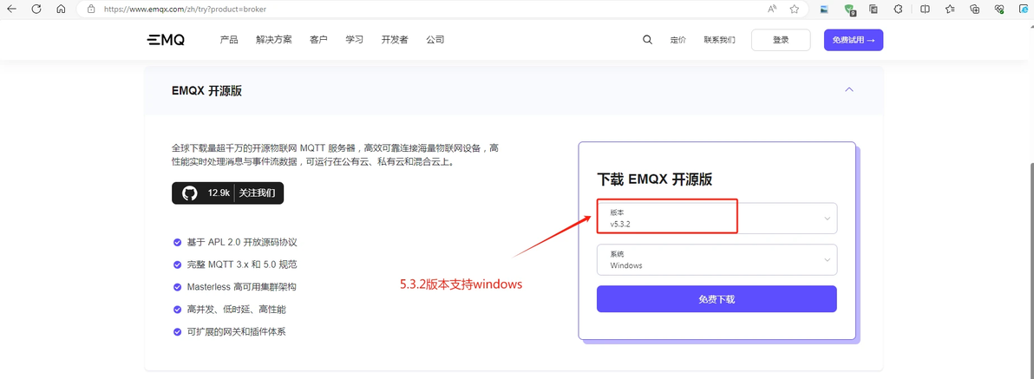Click the EMQ logo

166,40
